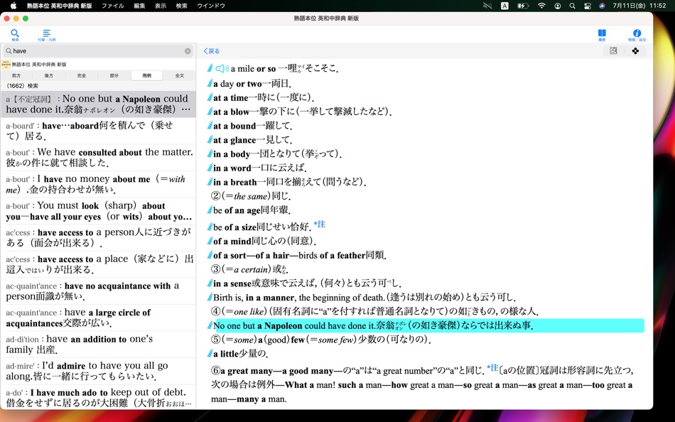Open the 検索 search toolbar icon
This screenshot has width=675, height=422.
(15, 35)
